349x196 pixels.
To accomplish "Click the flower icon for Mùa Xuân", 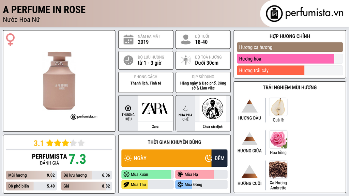I will coord(126,175).
